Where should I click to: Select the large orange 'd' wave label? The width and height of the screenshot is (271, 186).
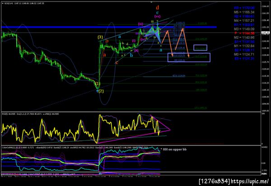point(157,8)
